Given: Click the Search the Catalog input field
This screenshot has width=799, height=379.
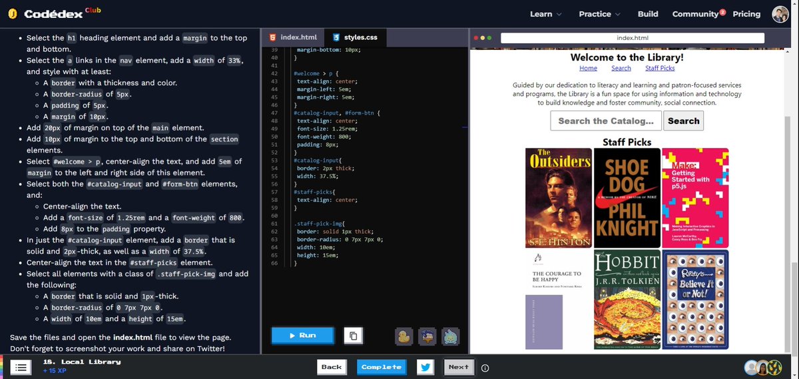Looking at the screenshot, I should 606,121.
